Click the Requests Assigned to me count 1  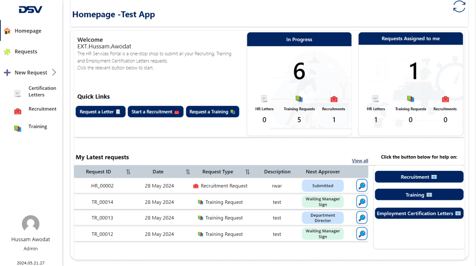(413, 71)
